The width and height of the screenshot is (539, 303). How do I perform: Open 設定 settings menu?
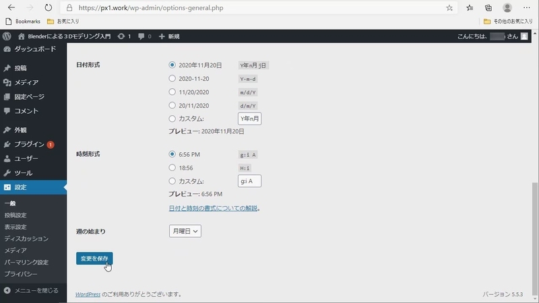(x=33, y=187)
